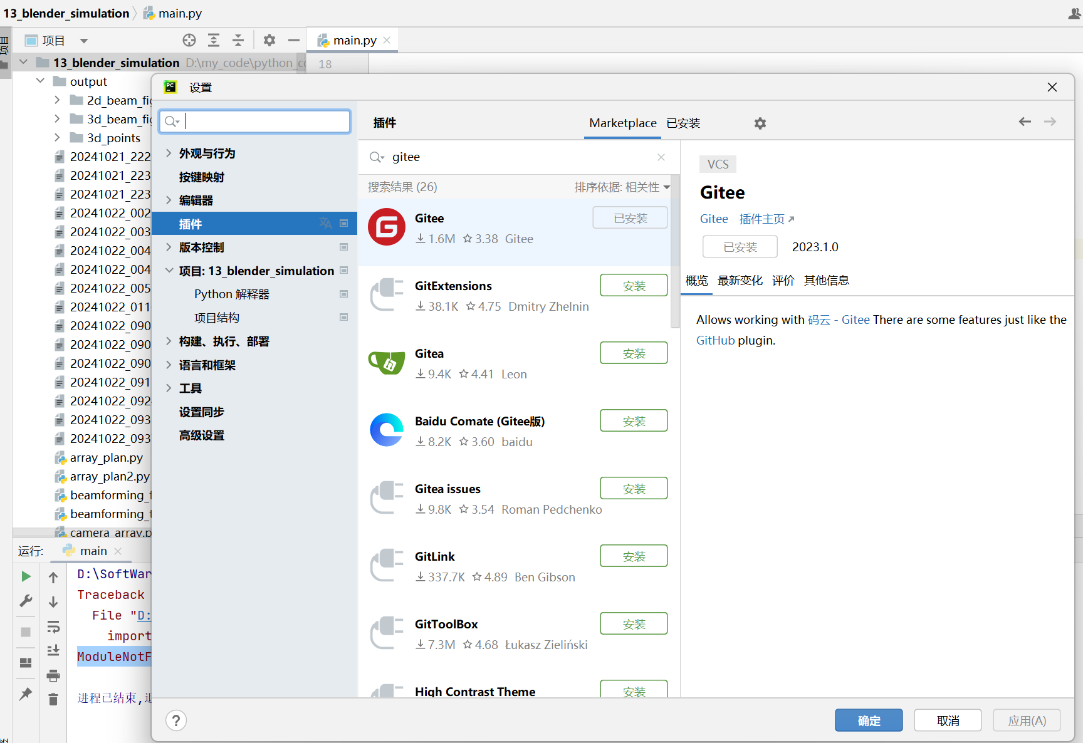Install the GitToolBox plugin
Image resolution: width=1083 pixels, height=743 pixels.
pyautogui.click(x=634, y=624)
